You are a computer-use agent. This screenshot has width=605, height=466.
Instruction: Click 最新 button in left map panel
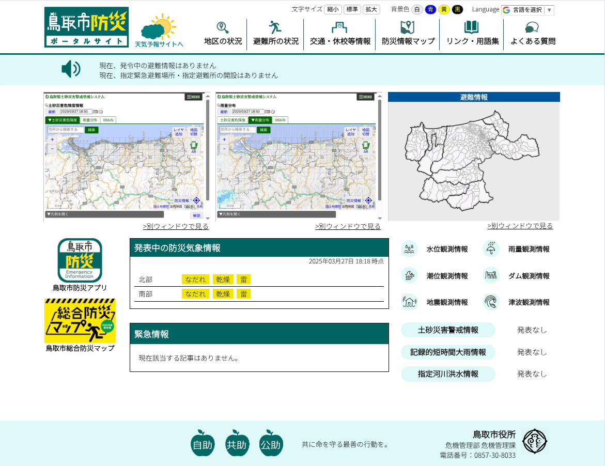[x=52, y=112]
